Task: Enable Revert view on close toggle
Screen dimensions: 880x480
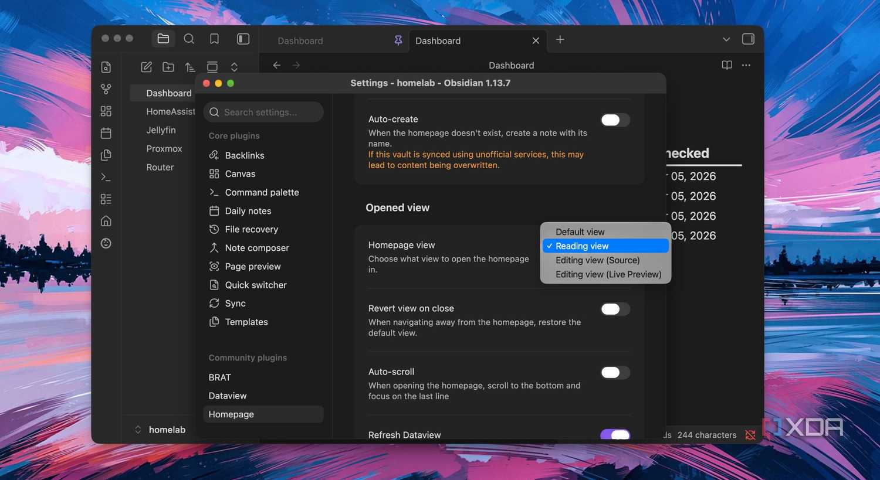Action: [615, 309]
